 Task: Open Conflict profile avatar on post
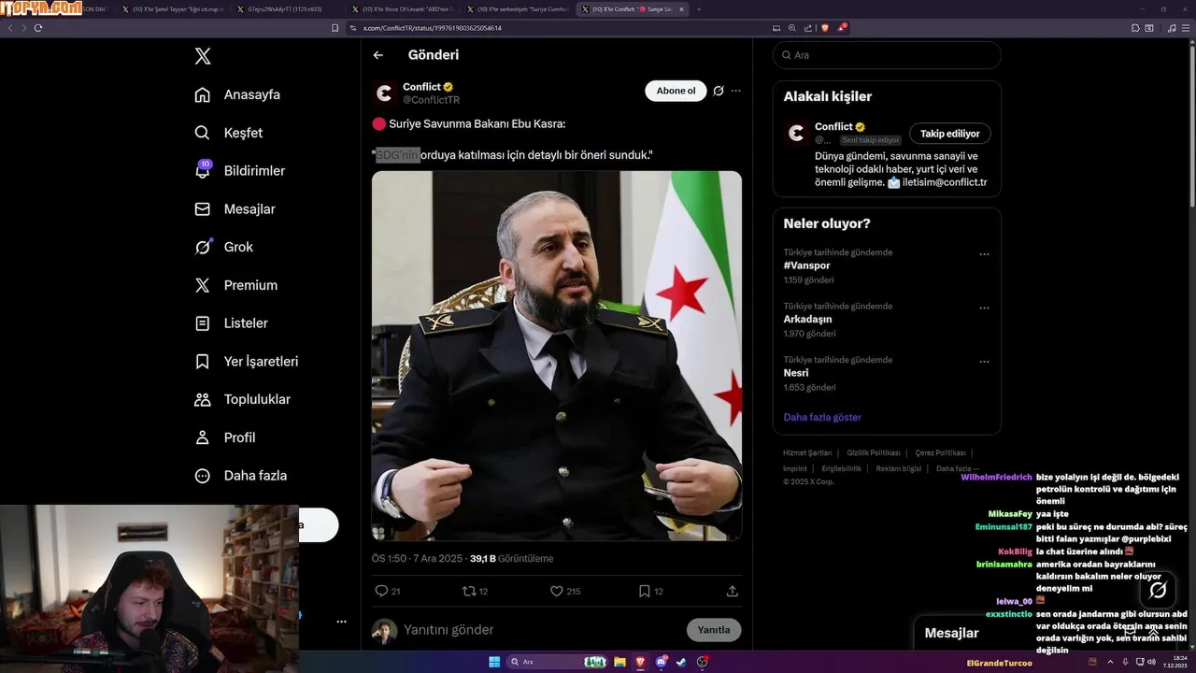click(385, 93)
